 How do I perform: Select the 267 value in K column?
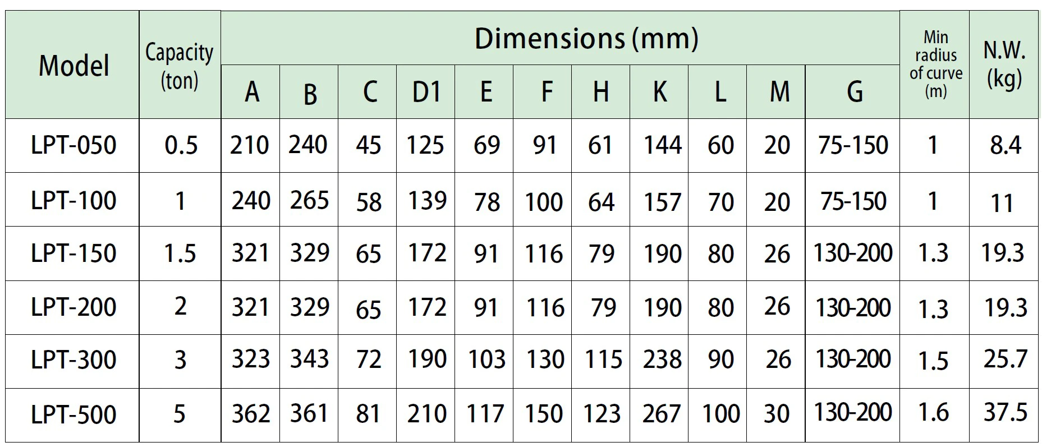point(662,414)
